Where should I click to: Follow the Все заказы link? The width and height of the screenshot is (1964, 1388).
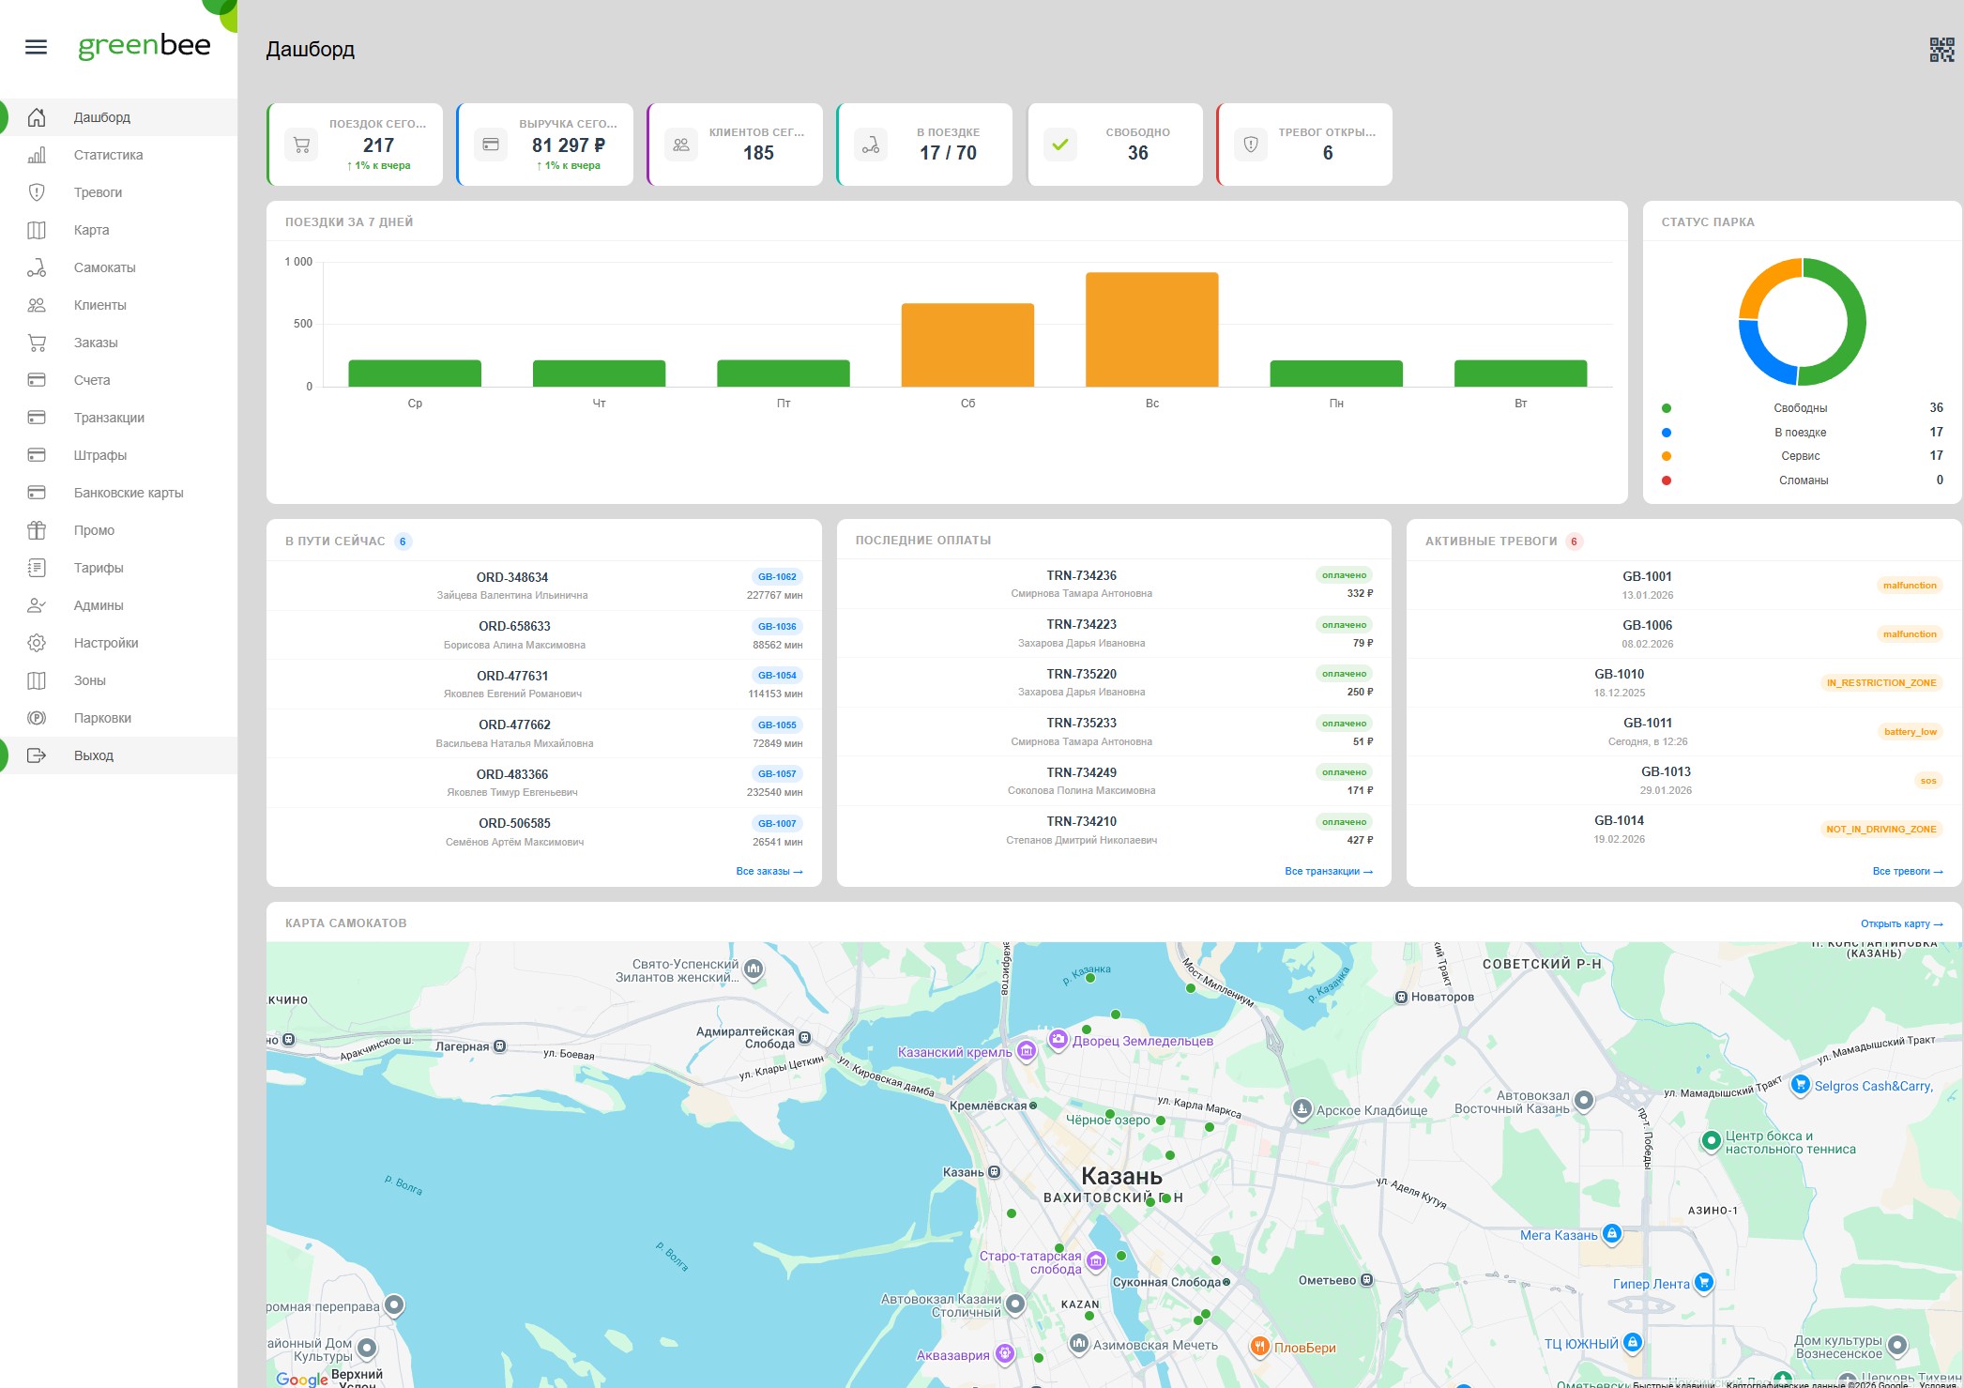click(x=769, y=872)
